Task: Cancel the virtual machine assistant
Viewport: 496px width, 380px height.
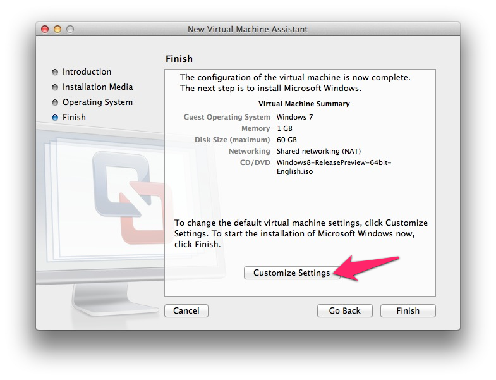Action: (x=186, y=310)
